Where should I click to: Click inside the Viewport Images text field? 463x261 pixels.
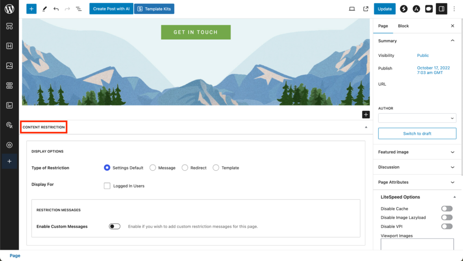416,245
